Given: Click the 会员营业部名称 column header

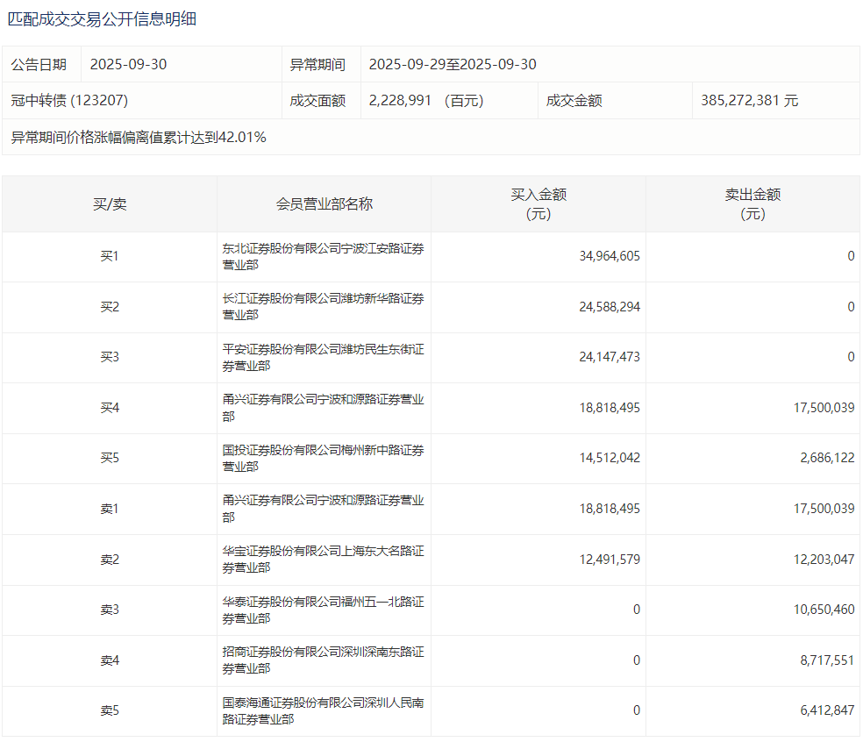Looking at the screenshot, I should (x=324, y=203).
